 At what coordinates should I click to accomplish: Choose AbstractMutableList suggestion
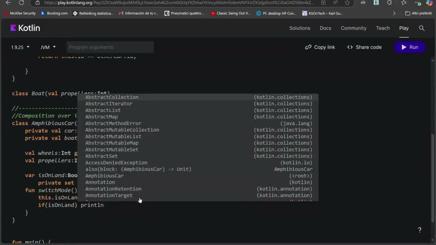[x=198, y=136]
